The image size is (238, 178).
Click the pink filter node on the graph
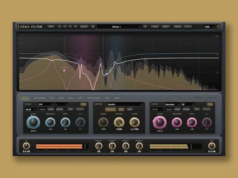pos(64,70)
